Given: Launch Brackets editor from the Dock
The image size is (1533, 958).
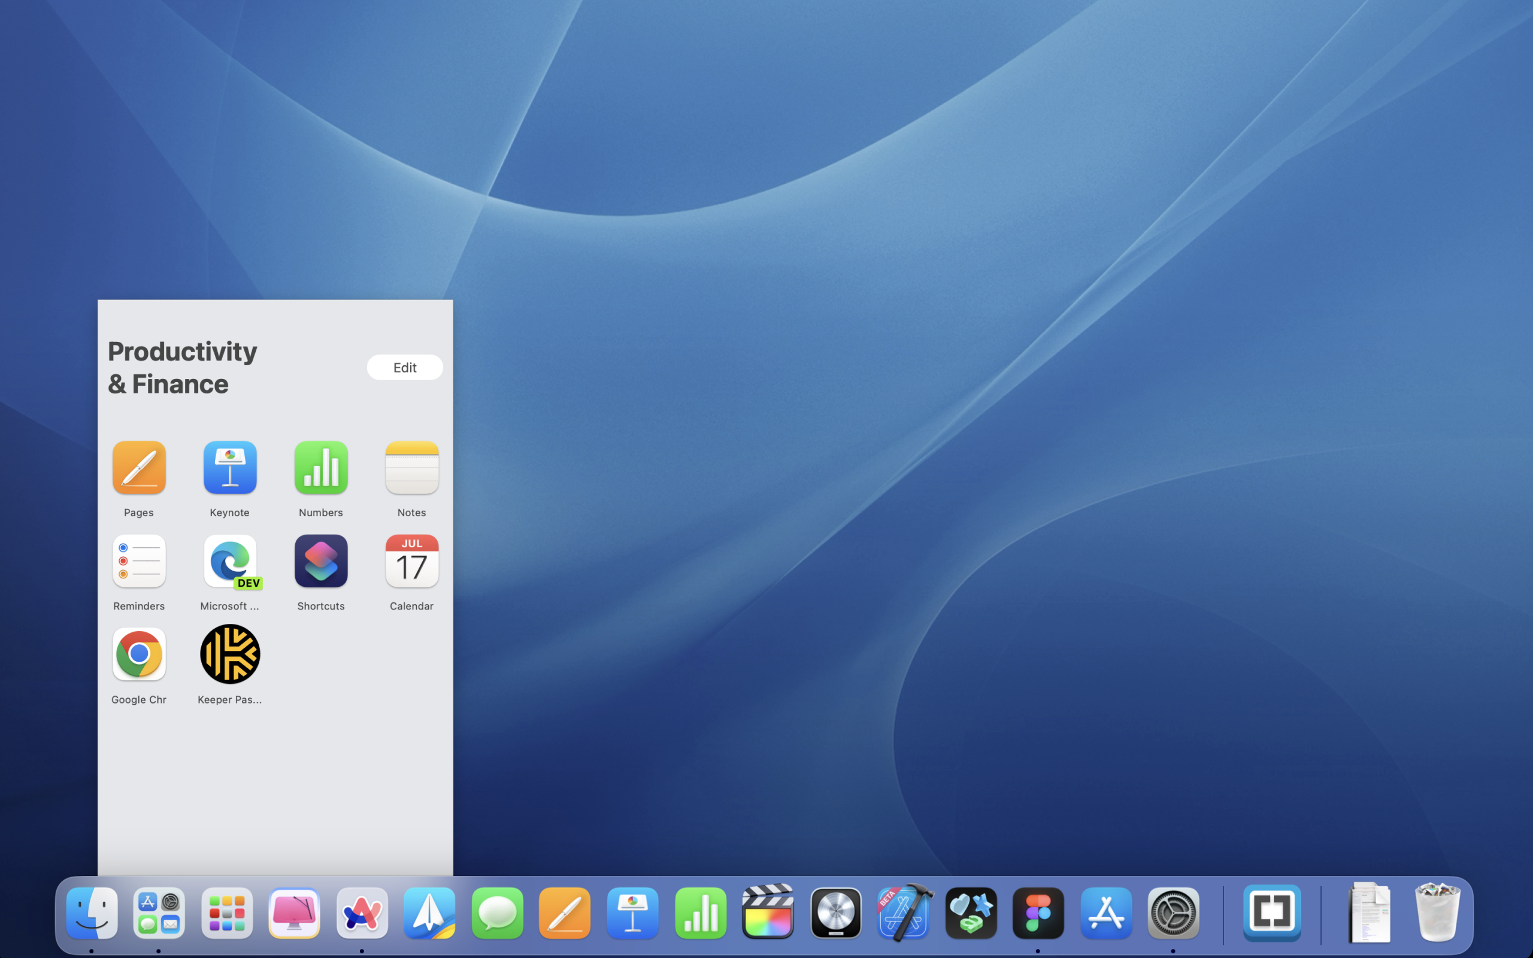Looking at the screenshot, I should tap(1272, 913).
